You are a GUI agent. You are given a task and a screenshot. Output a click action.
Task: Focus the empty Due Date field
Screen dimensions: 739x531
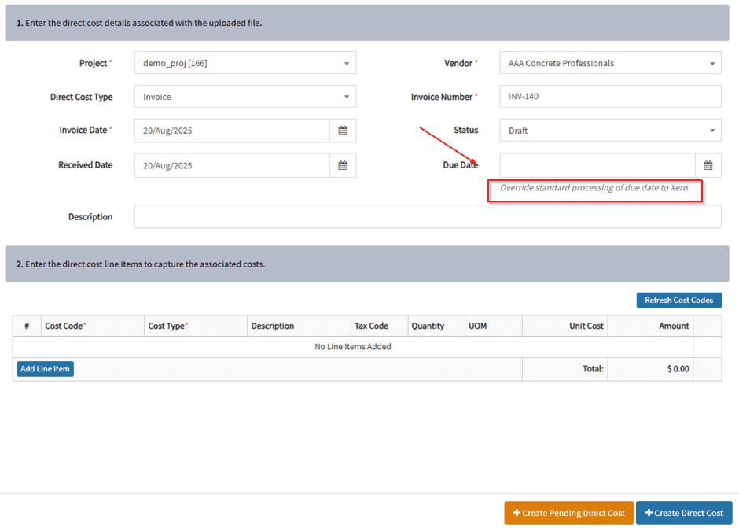pos(597,165)
